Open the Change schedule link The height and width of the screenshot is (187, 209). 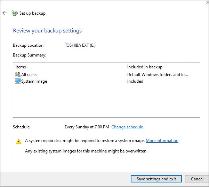coord(127,127)
